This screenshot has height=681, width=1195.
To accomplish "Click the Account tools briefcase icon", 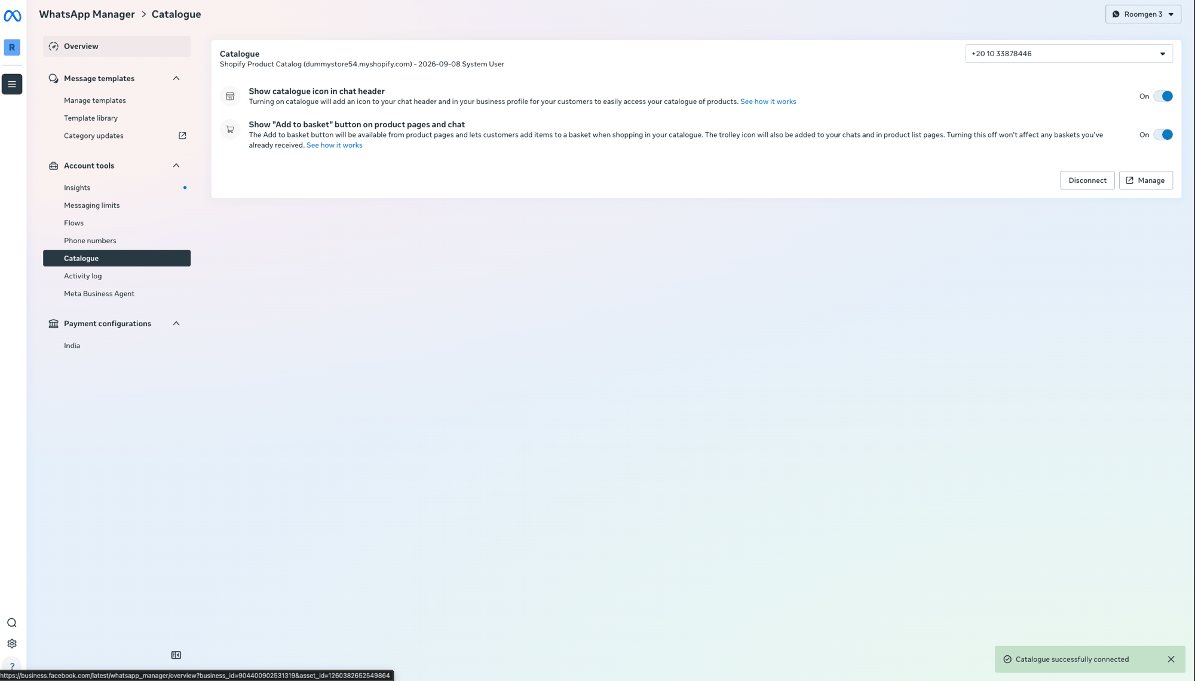I will tap(53, 165).
